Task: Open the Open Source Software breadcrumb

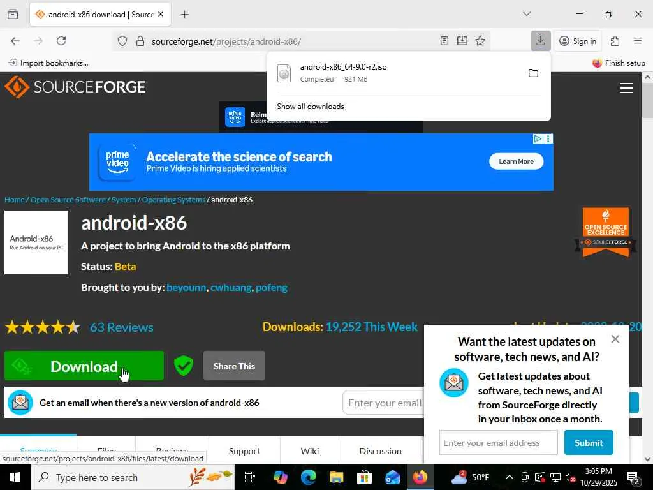Action: [68, 200]
